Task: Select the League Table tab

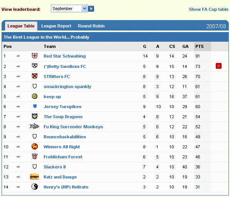Action: (21, 26)
